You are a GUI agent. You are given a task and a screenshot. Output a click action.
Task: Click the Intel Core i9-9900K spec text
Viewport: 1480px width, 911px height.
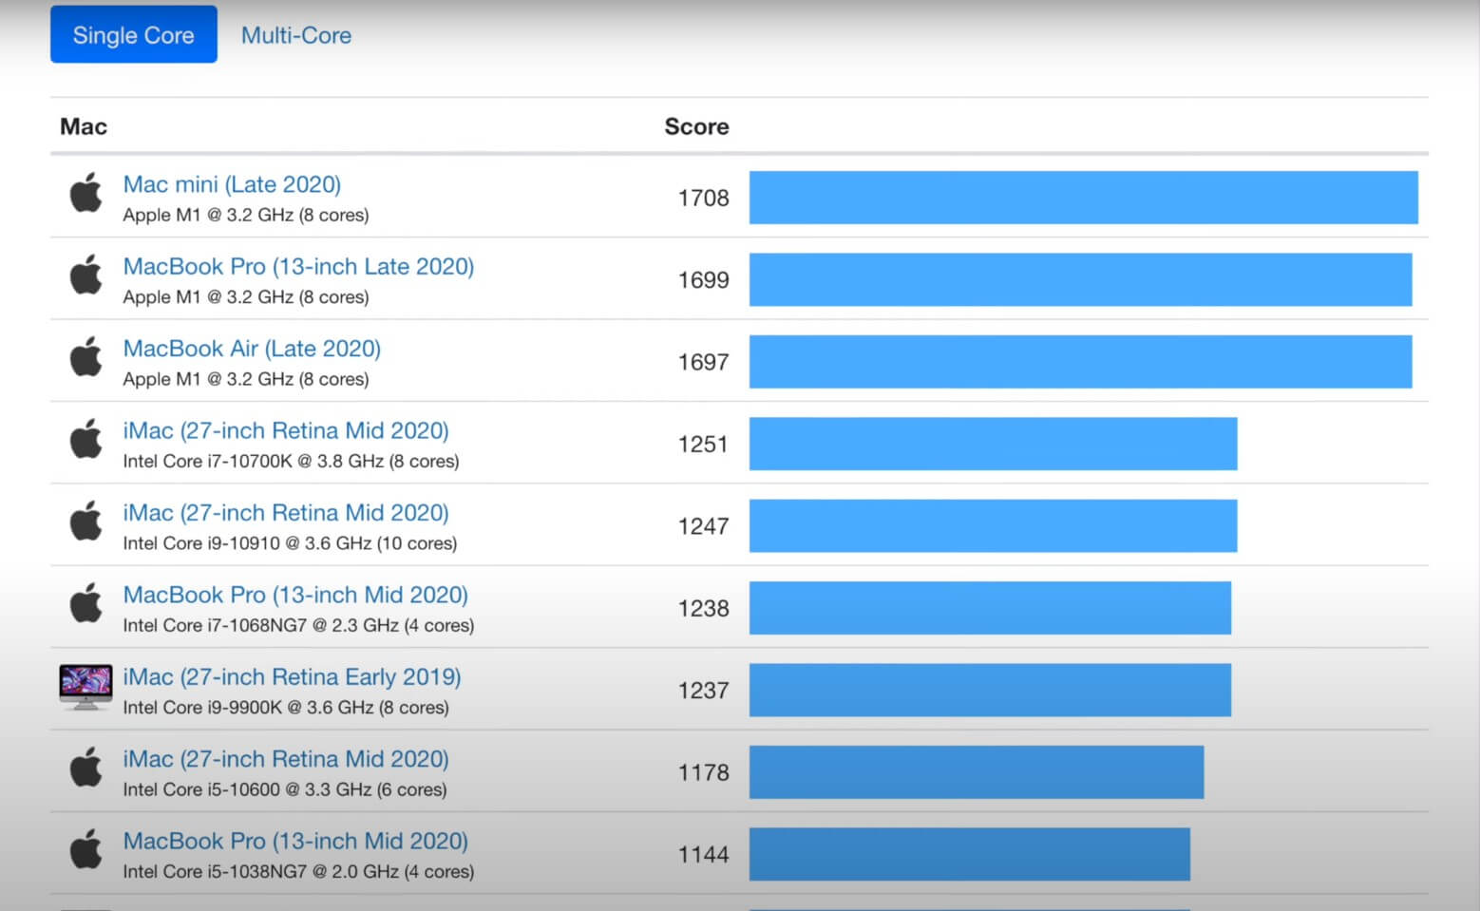[286, 708]
